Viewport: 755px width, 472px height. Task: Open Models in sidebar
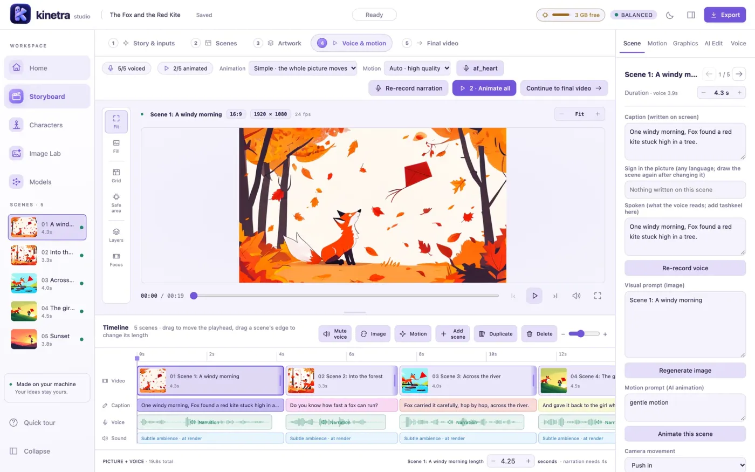click(x=47, y=182)
